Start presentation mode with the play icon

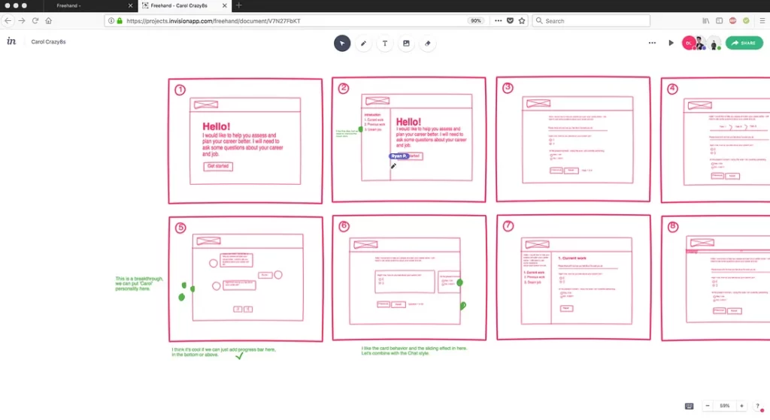(671, 43)
